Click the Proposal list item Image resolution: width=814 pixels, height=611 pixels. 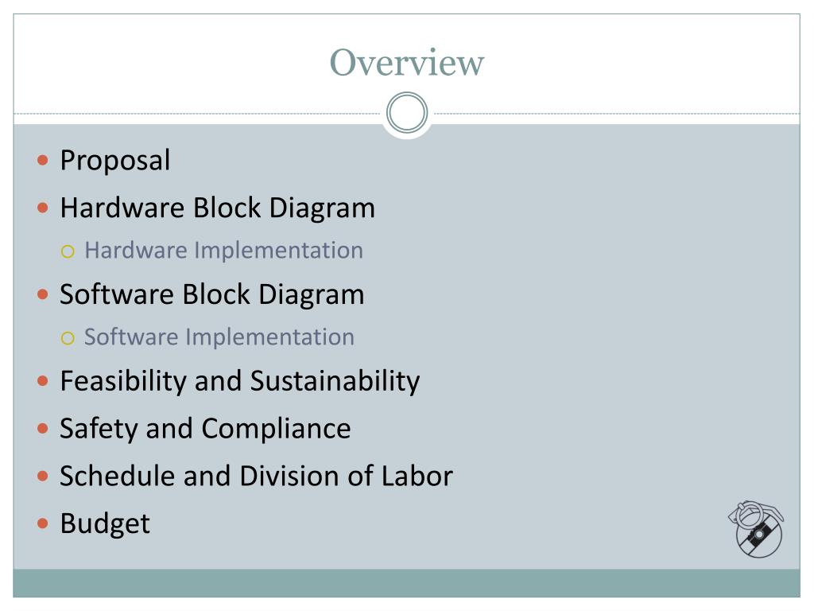[x=115, y=160]
